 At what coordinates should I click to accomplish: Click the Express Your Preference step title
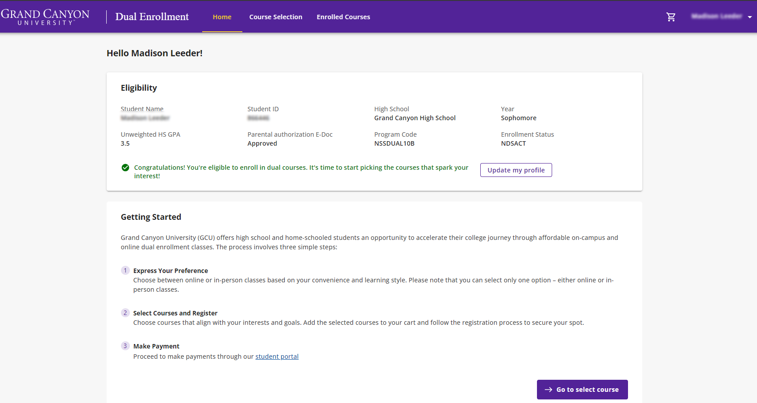coord(171,271)
